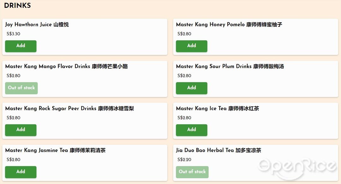Select Master Kang Sour Plum Drinks title
This screenshot has height=184, width=341.
(x=230, y=66)
